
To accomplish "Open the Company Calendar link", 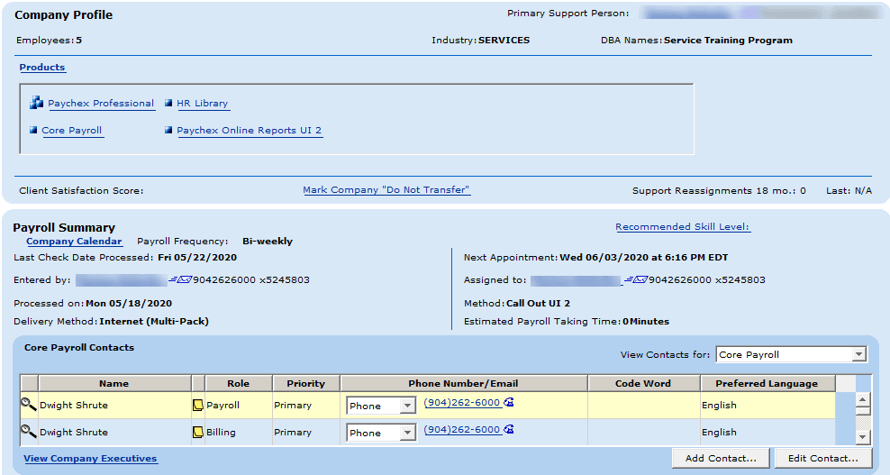I will [x=75, y=241].
